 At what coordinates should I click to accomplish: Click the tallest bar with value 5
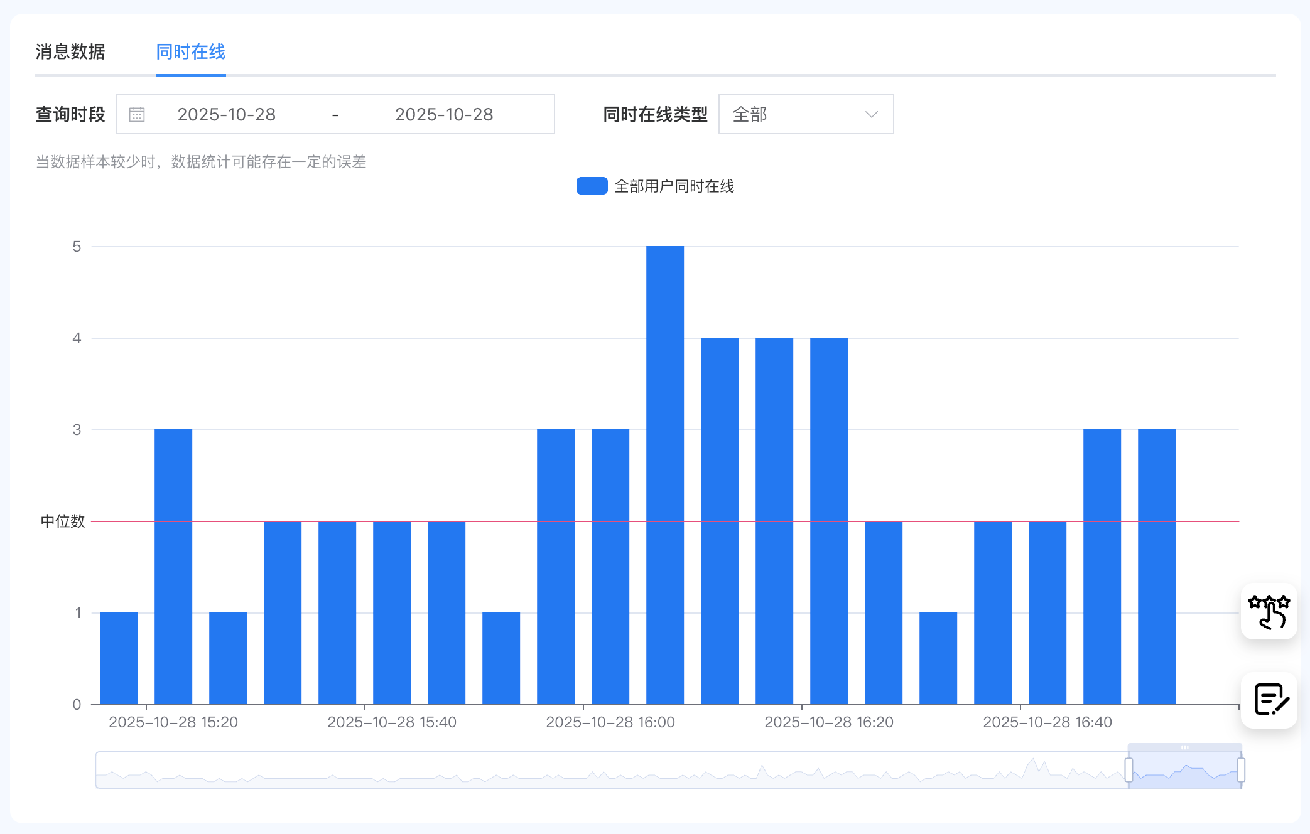pos(664,474)
